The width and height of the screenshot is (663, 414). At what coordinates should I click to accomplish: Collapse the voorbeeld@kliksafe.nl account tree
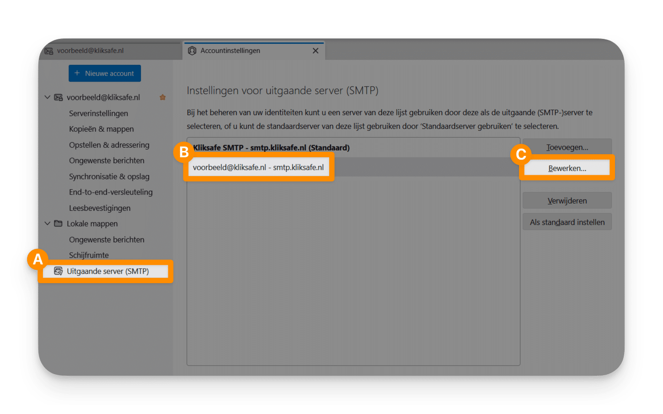pyautogui.click(x=48, y=97)
